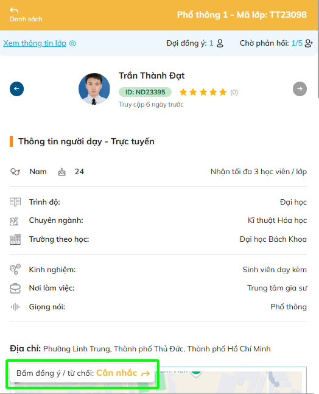Expand the Cân nhắc accept/decline selector

click(82, 373)
